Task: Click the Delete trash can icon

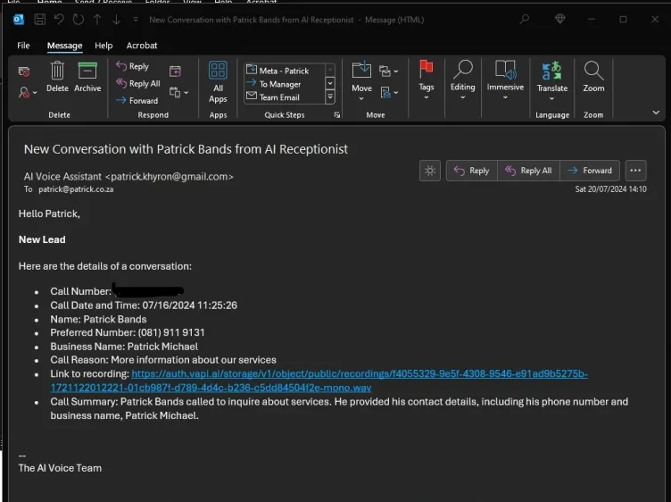Action: coord(57,71)
